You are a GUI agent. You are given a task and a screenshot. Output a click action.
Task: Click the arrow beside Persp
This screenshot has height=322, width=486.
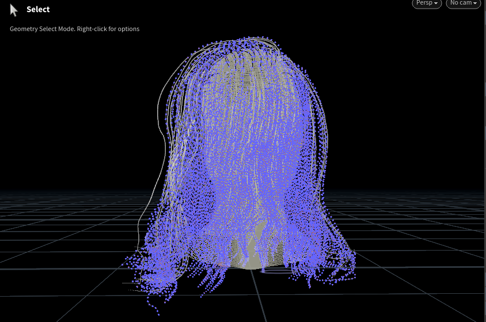pyautogui.click(x=436, y=3)
